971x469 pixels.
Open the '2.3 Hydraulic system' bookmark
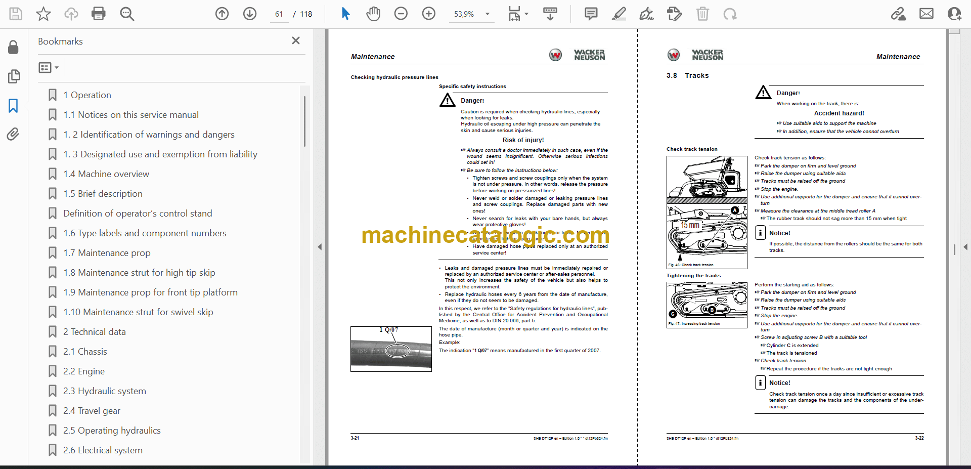[104, 391]
